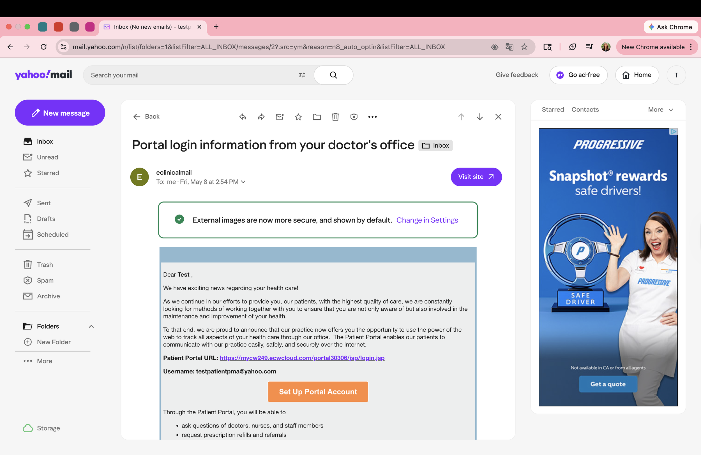This screenshot has width=701, height=455.
Task: Open the AdChoices icon on the ad
Action: pos(673,132)
